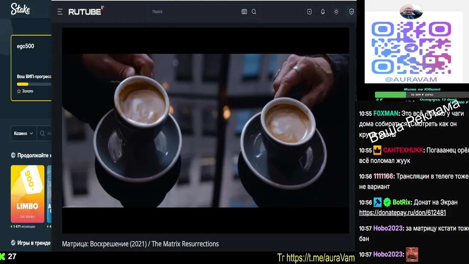
Task: Click the Ваш ВИП-прогресс label
Action: pyautogui.click(x=34, y=77)
